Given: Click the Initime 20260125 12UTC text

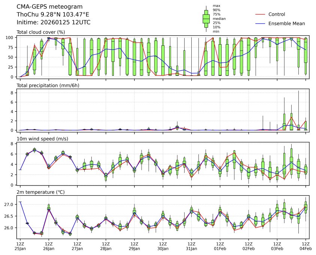Looking at the screenshot, I should click(x=54, y=22).
